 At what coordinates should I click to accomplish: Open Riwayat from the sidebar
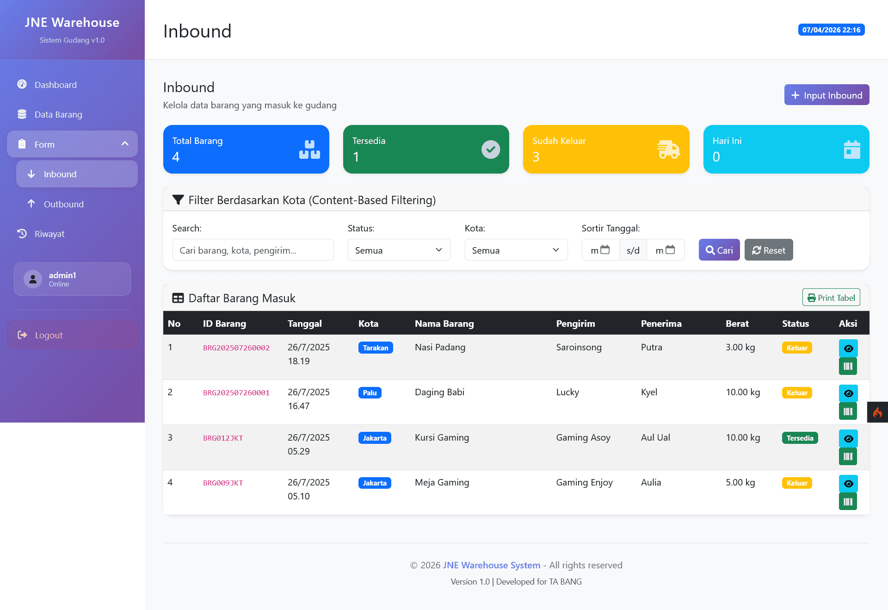click(x=49, y=234)
